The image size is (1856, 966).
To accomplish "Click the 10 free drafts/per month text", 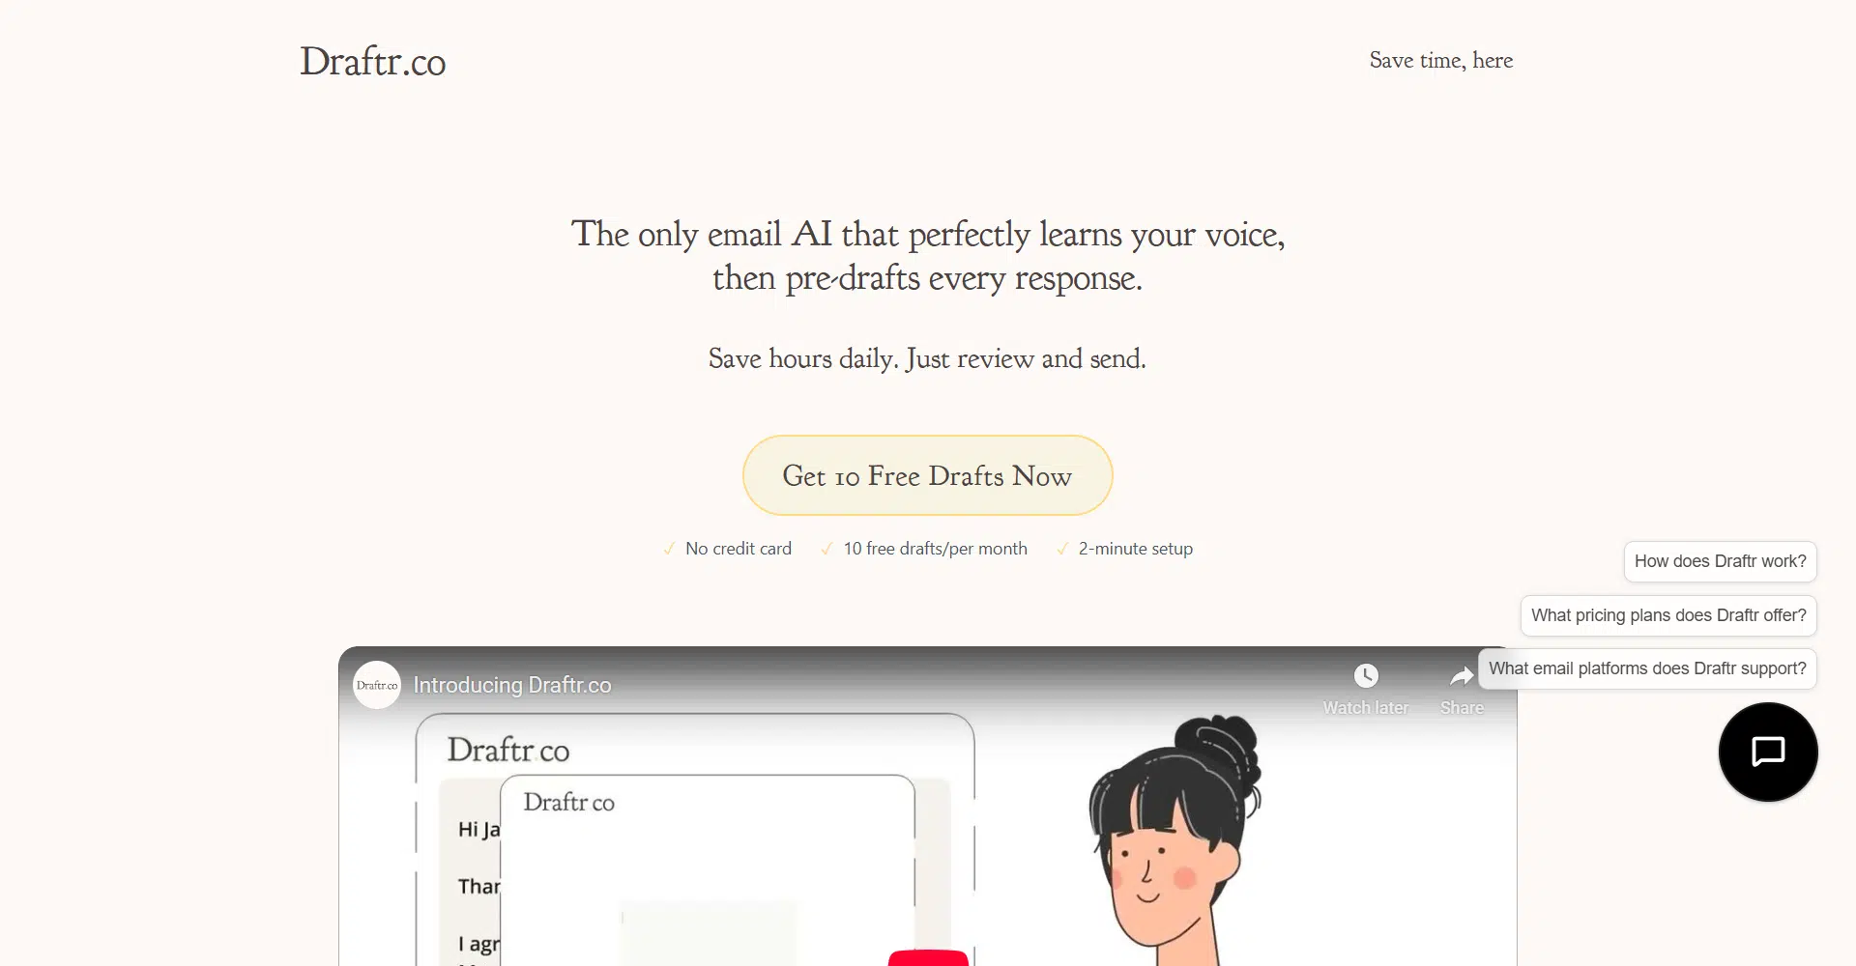I will coord(935,549).
